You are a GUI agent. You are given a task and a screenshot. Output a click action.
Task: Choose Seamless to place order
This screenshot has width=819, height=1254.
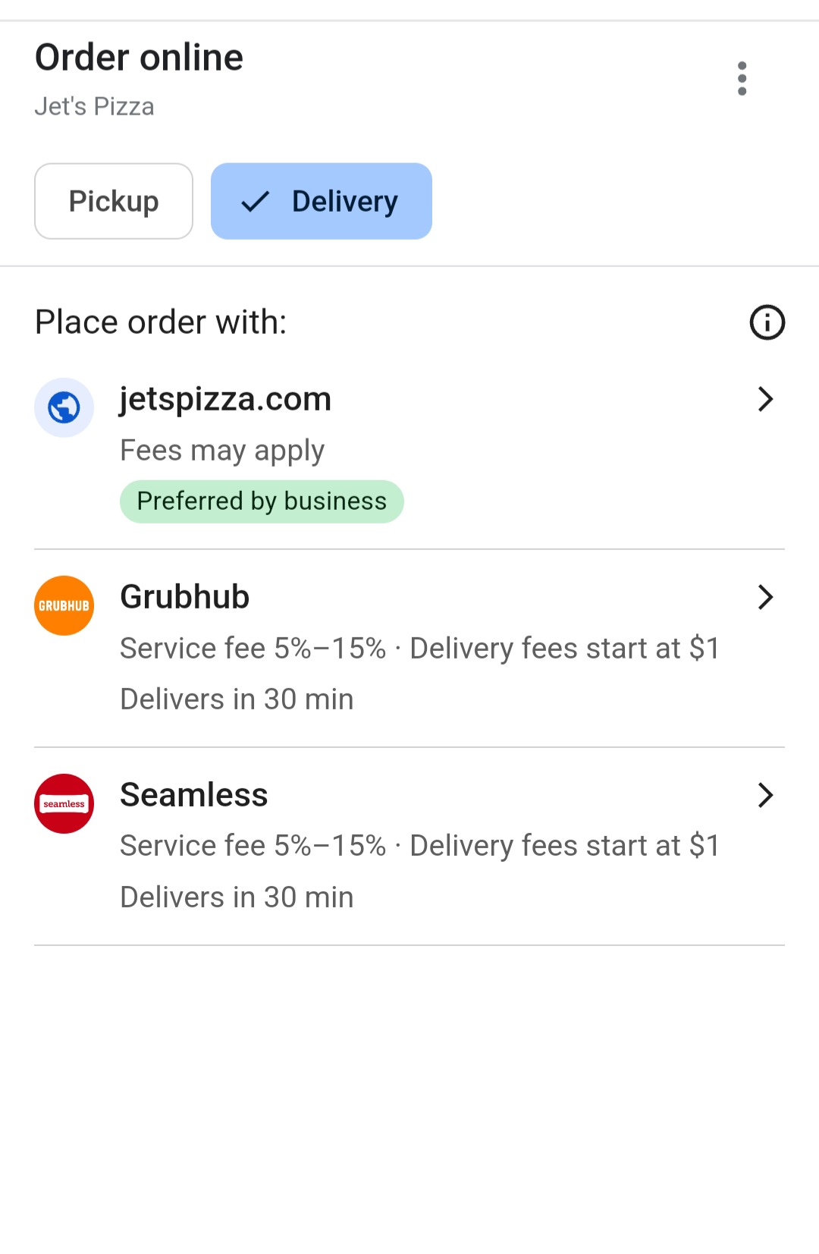[x=194, y=795]
